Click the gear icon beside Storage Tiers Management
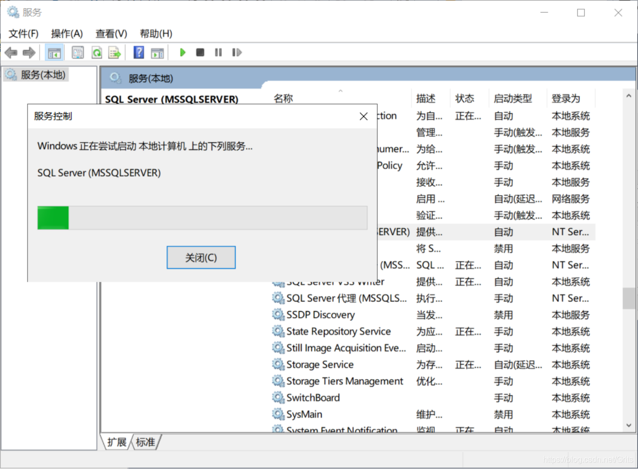This screenshot has width=638, height=469. click(x=278, y=381)
